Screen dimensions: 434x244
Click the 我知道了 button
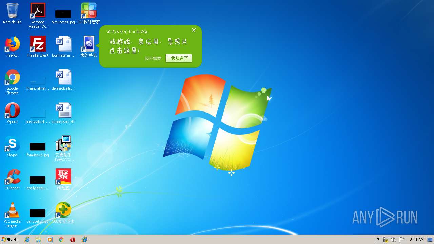click(x=179, y=58)
